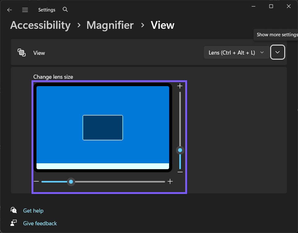Click the horizontal lens width slider thumb
This screenshot has width=298, height=233.
click(x=71, y=182)
